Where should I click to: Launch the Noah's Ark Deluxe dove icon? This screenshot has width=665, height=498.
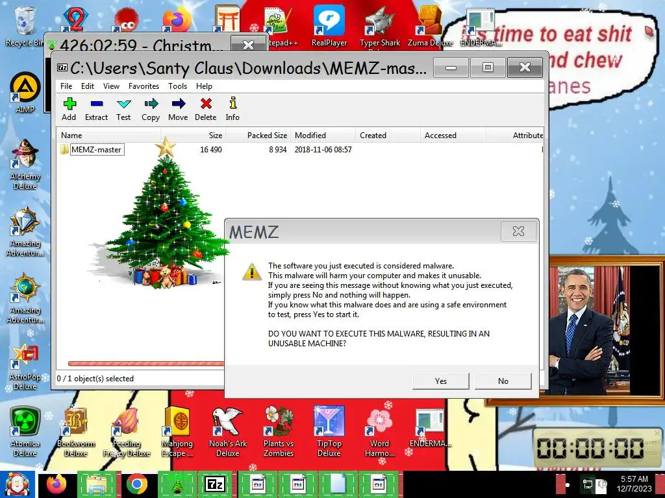[x=227, y=432]
